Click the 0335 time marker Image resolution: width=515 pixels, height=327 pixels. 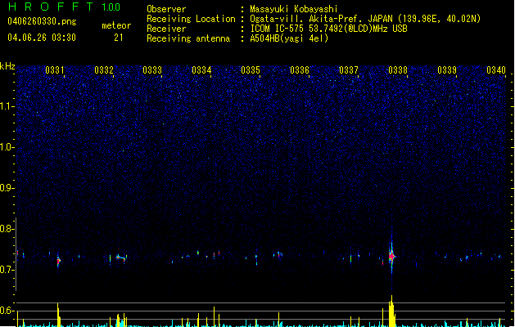[x=251, y=70]
